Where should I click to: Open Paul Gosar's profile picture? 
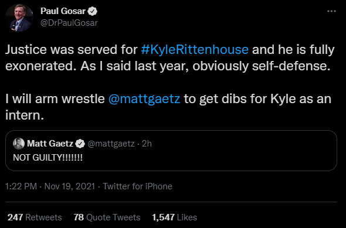19,18
